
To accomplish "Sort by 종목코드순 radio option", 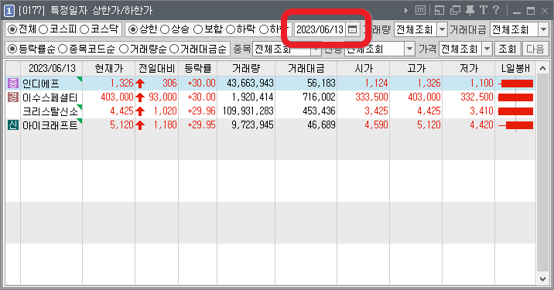I will tap(63, 49).
